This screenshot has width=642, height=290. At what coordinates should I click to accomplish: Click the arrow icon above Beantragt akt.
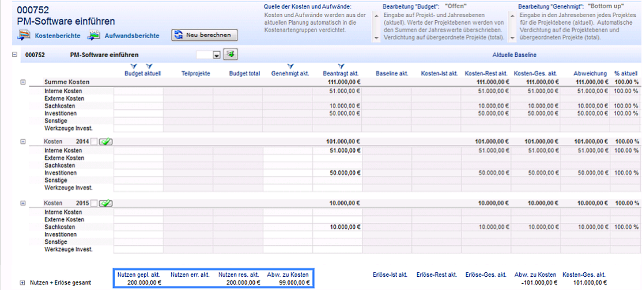coord(341,67)
